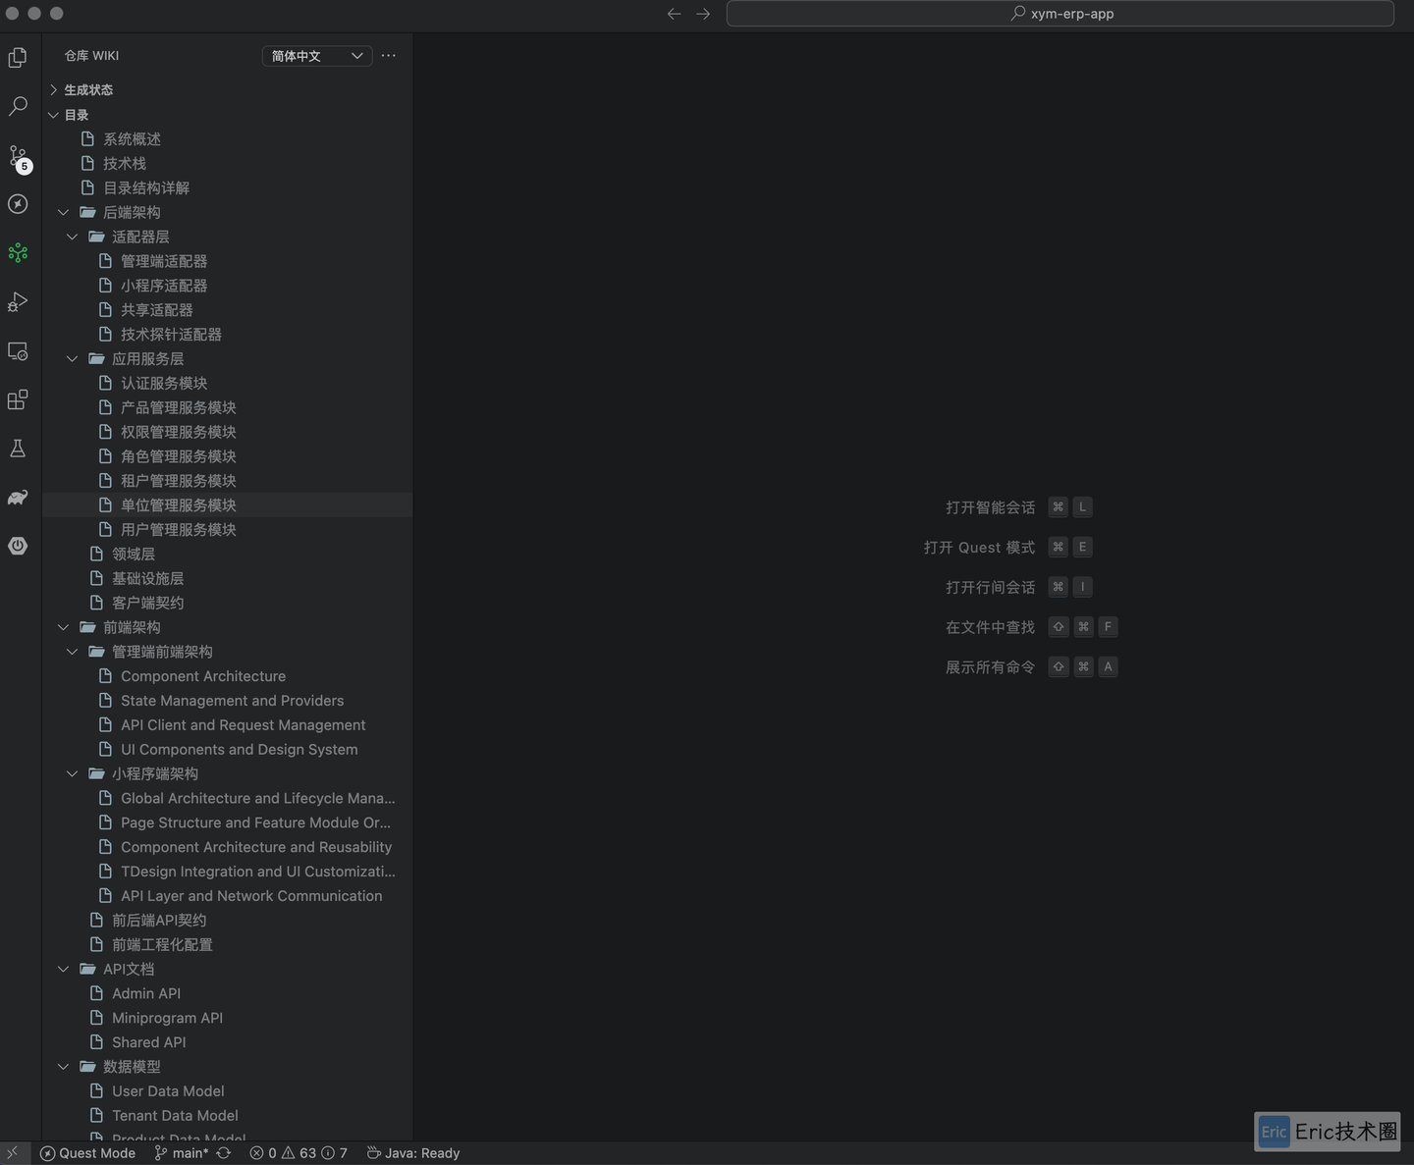Open the Explorer view
Image resolution: width=1414 pixels, height=1165 pixels.
(x=18, y=58)
